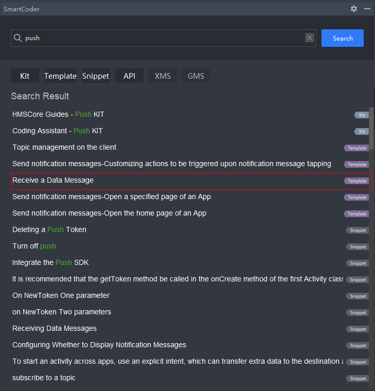Image resolution: width=375 pixels, height=391 pixels.
Task: Open Receive a Data Message template
Action: pos(53,181)
